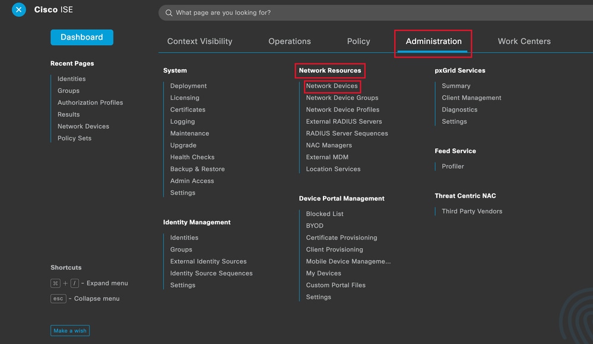Click the esc key hint for Collapse menu
The width and height of the screenshot is (593, 344).
[x=58, y=299]
